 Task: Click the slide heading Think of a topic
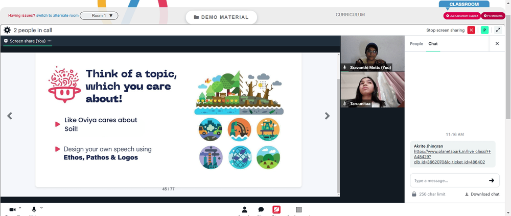pyautogui.click(x=131, y=86)
